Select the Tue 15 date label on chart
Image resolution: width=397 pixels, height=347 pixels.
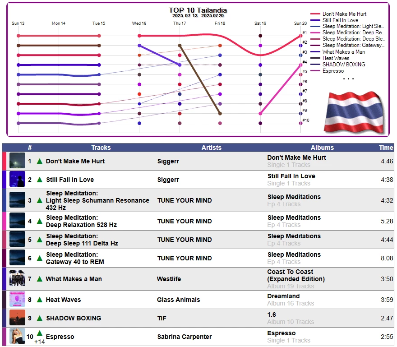(x=99, y=23)
